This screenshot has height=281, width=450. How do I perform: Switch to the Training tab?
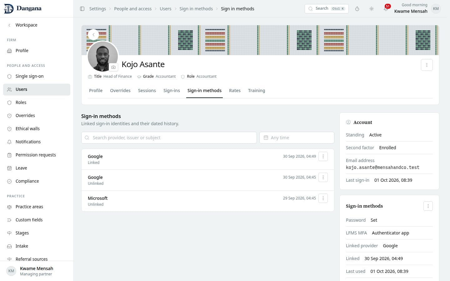[x=257, y=91]
